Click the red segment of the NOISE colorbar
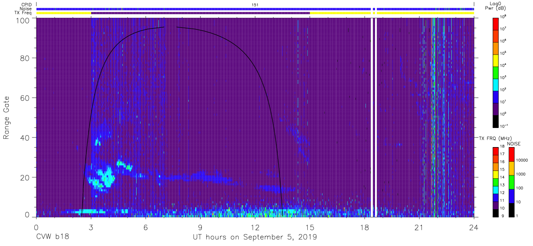This screenshot has width=533, height=246. (511, 154)
